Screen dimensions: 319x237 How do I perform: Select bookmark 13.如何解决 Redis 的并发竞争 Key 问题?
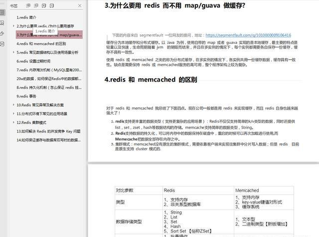click(48, 131)
